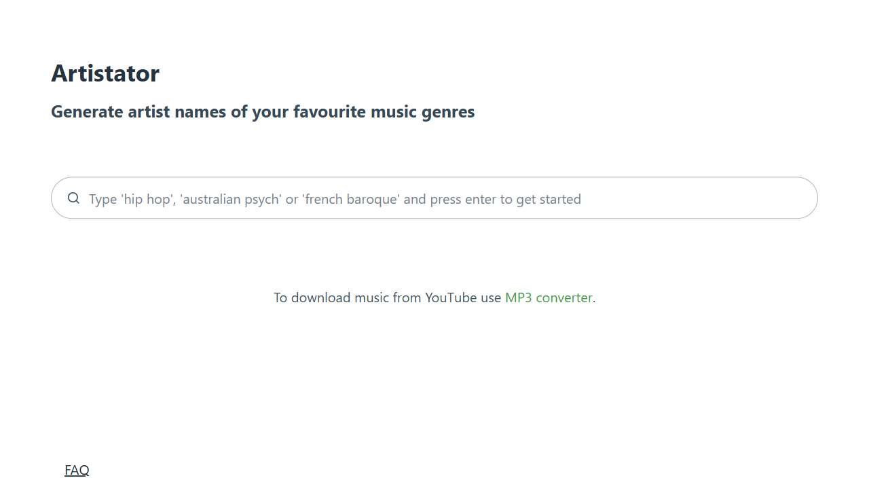Focus the genre search input field
Image resolution: width=869 pixels, height=489 pixels.
[434, 198]
